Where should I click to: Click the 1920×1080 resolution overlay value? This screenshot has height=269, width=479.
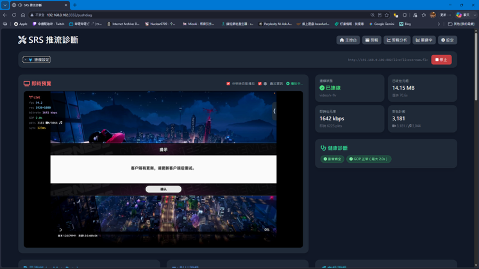coord(43,108)
